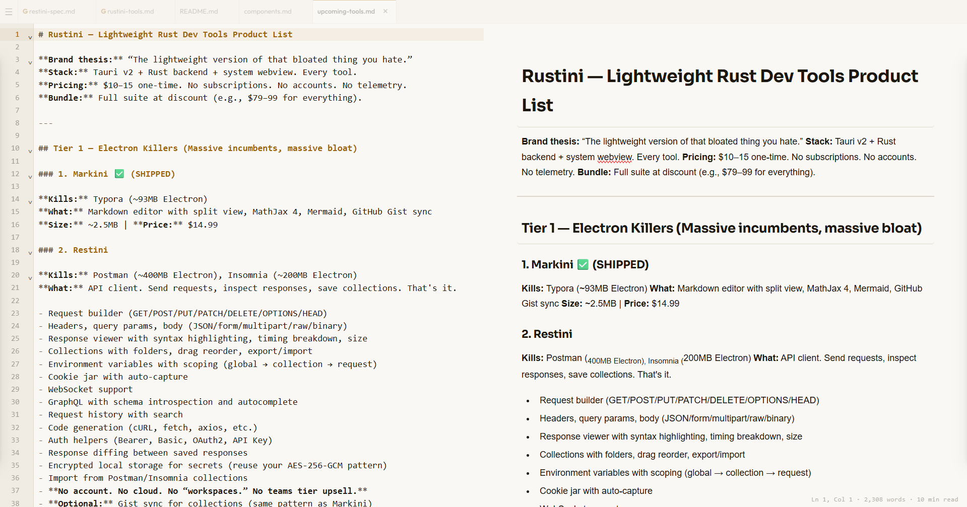Close the upcoming-tools.md tab
The height and width of the screenshot is (507, 967).
385,11
